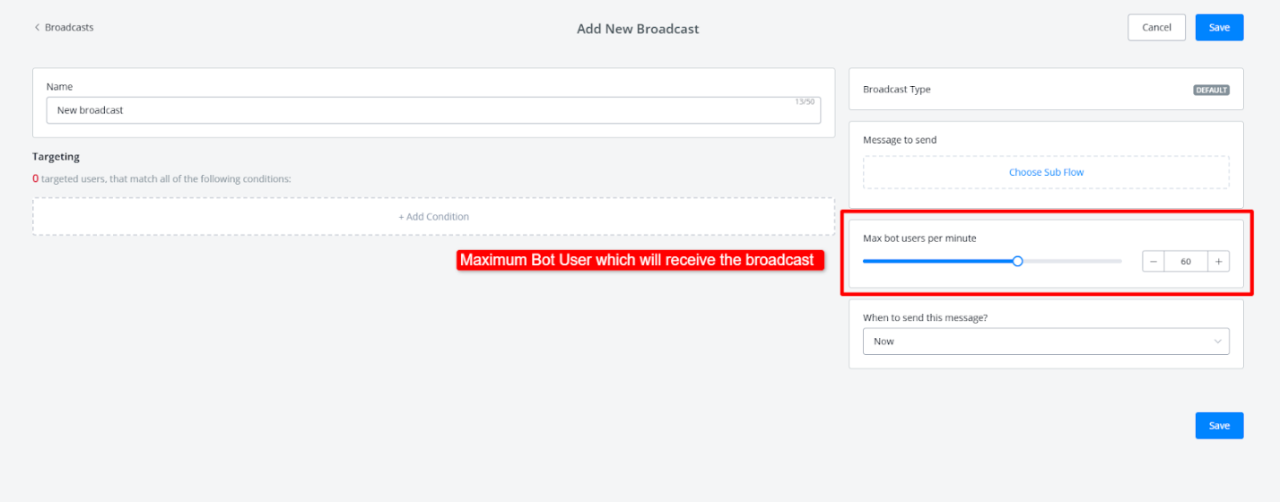1280x502 pixels.
Task: Decrease max bot users with minus button
Action: pos(1153,262)
